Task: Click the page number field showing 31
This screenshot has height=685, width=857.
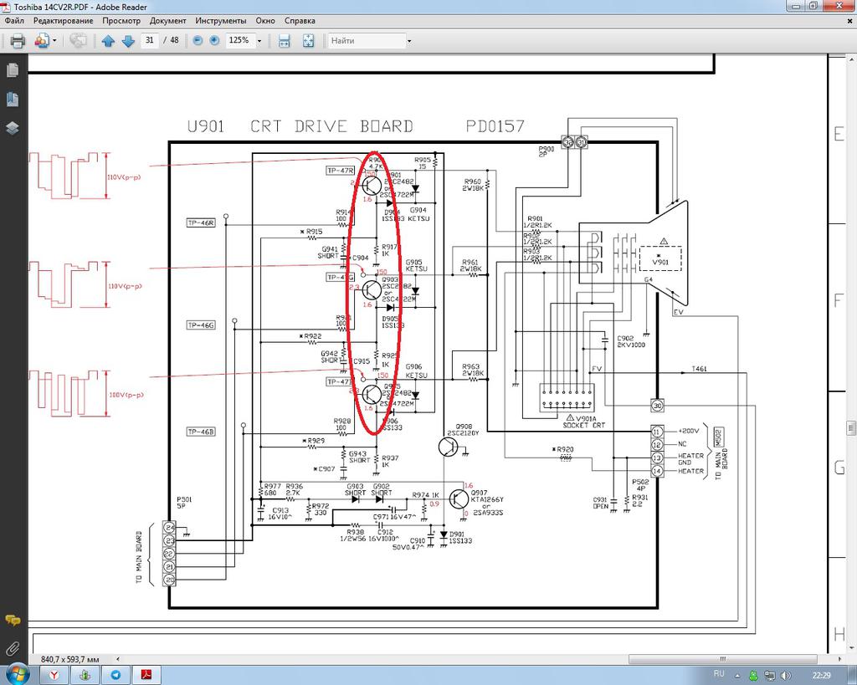Action: click(149, 40)
